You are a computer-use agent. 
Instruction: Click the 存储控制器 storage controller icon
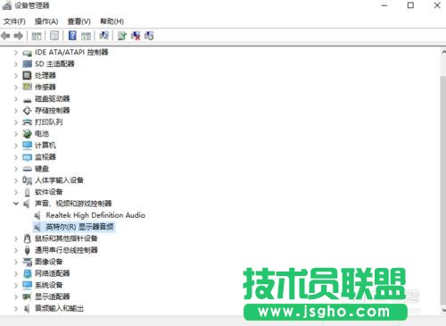pyautogui.click(x=27, y=111)
